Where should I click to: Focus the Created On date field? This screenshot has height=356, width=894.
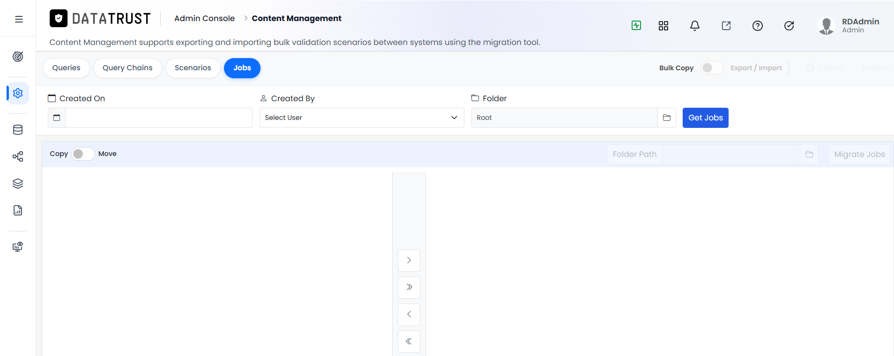[159, 118]
